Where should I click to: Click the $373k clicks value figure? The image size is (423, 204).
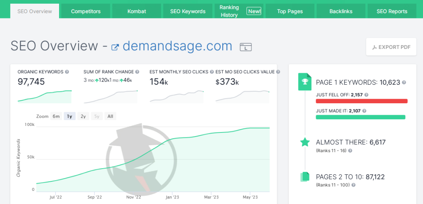(227, 82)
